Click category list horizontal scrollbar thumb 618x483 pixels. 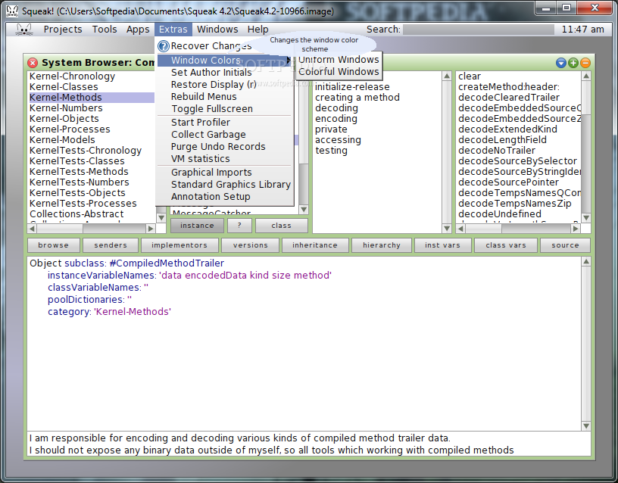59,228
